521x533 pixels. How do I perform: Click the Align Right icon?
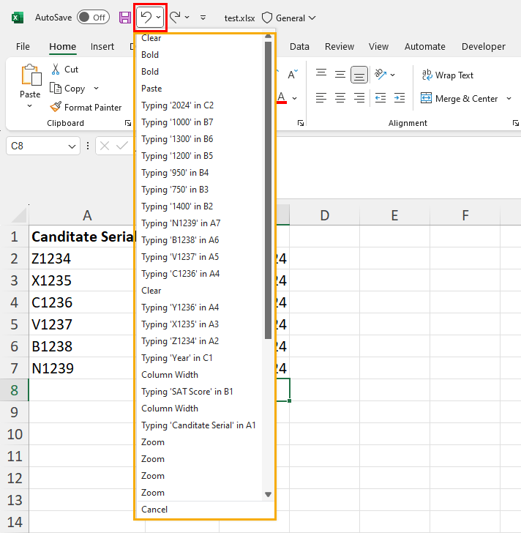pyautogui.click(x=359, y=98)
